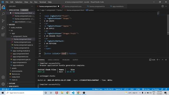The height and width of the screenshot is (95, 169).
Task: Open the Search view in activity bar
Action: coord(3,14)
